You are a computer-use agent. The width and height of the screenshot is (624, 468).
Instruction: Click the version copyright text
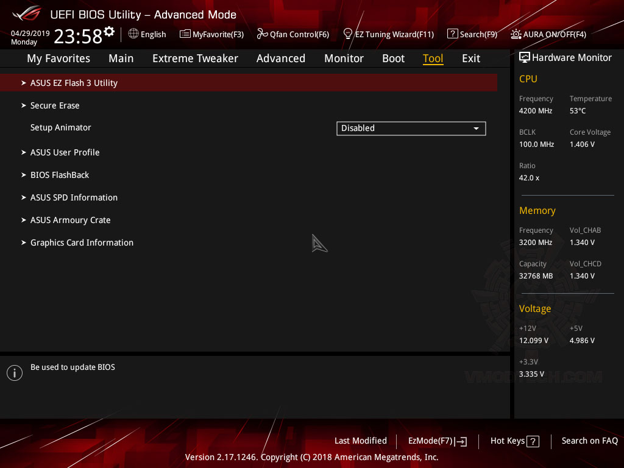(x=311, y=457)
